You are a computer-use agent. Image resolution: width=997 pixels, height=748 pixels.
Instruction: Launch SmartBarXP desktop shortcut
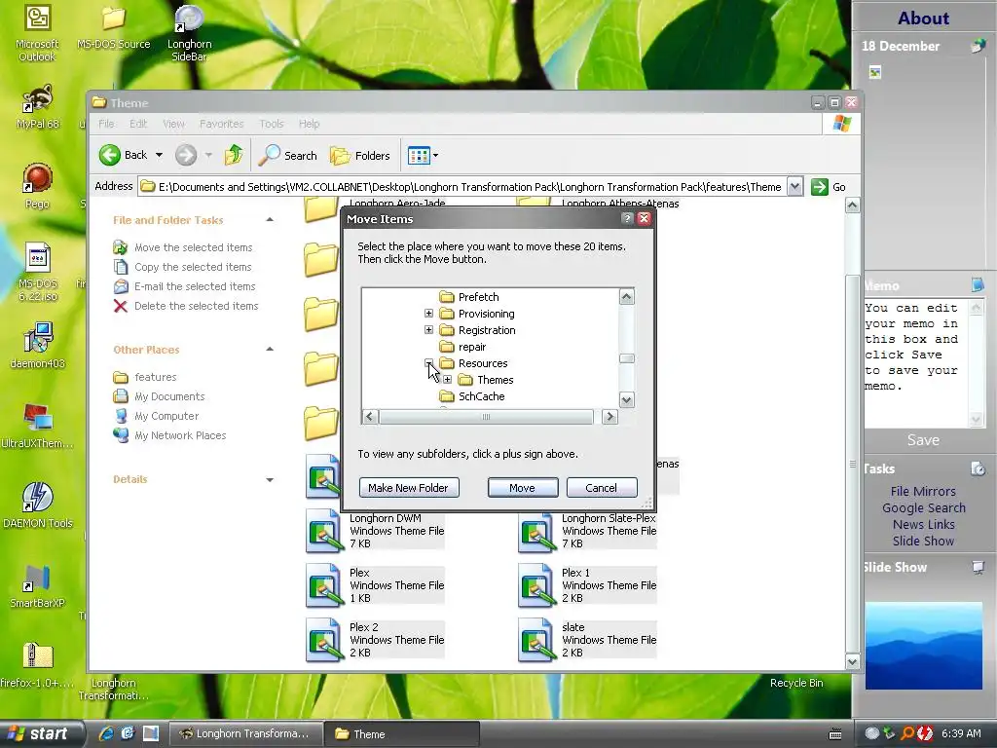pyautogui.click(x=38, y=585)
